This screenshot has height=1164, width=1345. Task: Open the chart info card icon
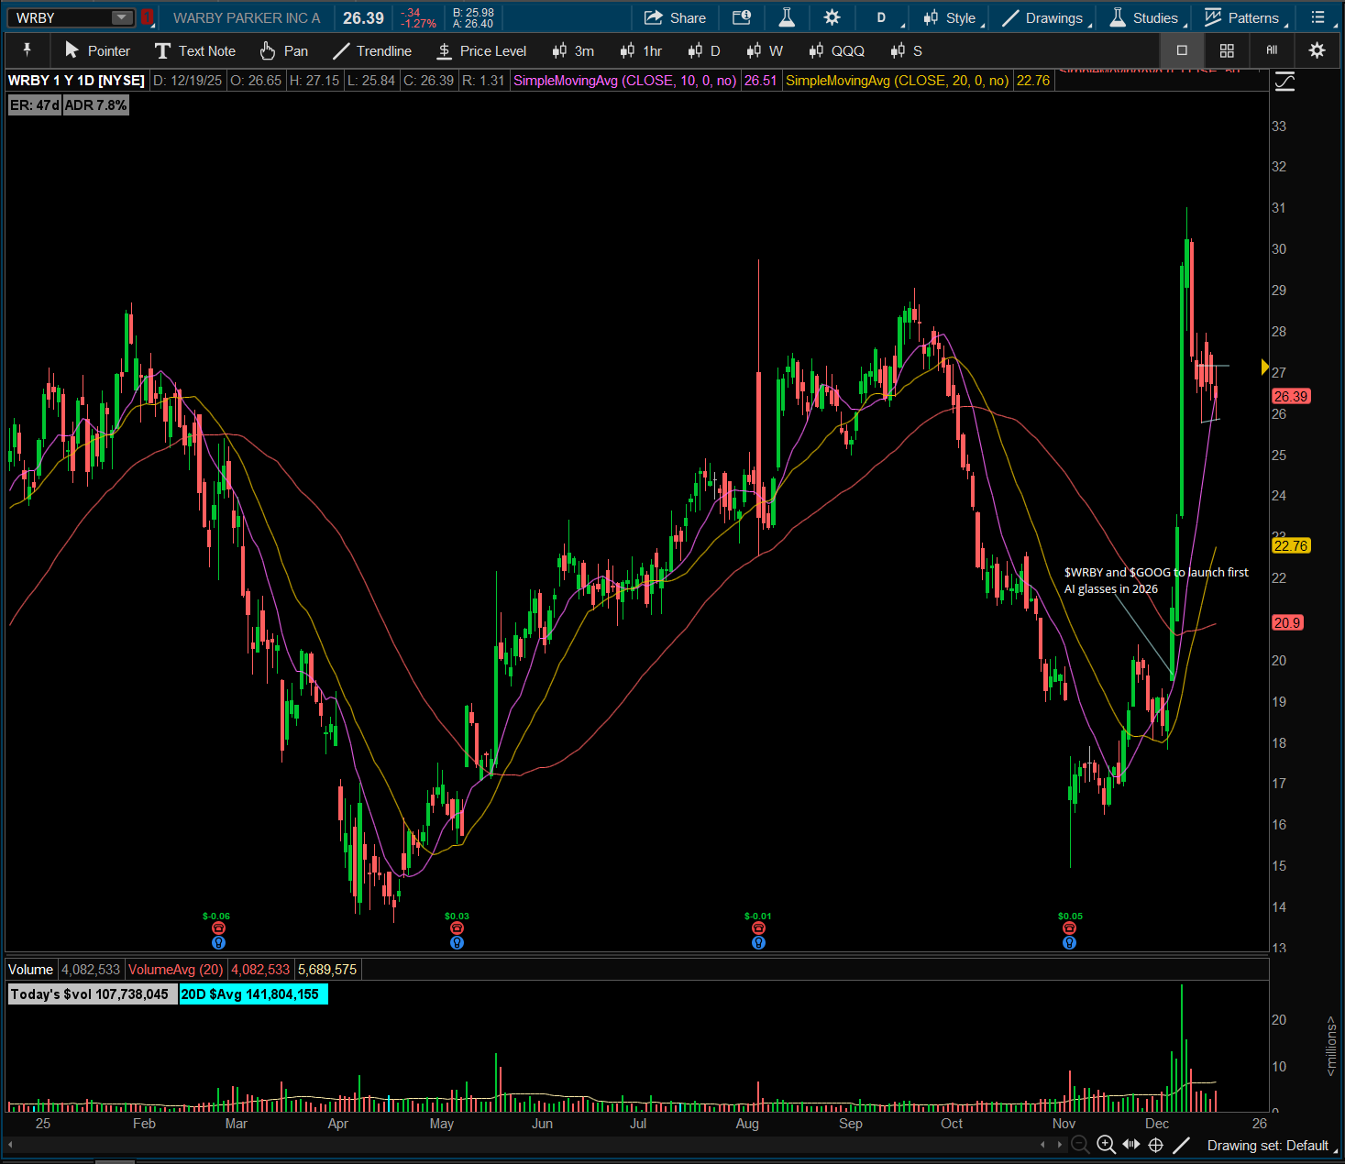[x=742, y=17]
